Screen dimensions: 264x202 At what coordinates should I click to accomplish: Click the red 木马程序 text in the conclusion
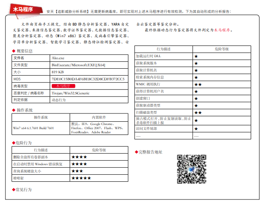point(222,30)
